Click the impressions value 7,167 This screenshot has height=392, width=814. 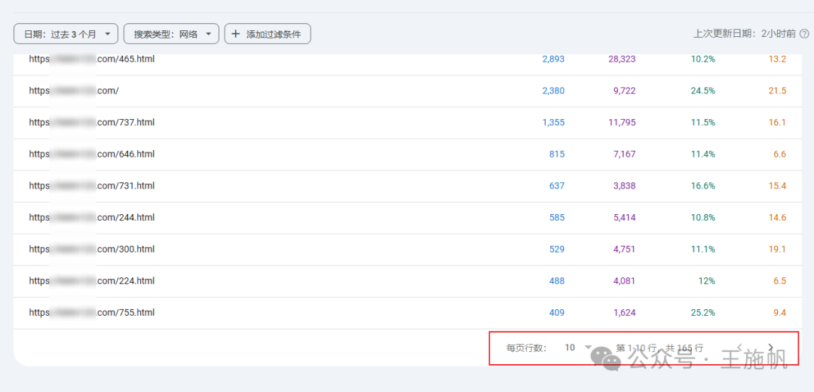pos(625,155)
